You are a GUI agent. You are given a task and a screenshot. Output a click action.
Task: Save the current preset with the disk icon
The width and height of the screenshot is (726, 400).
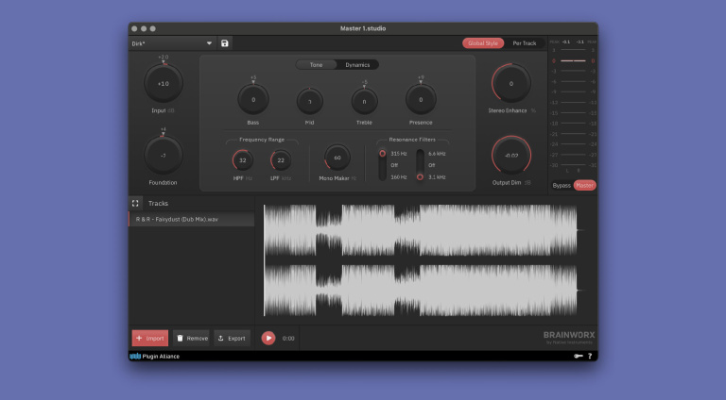click(225, 43)
